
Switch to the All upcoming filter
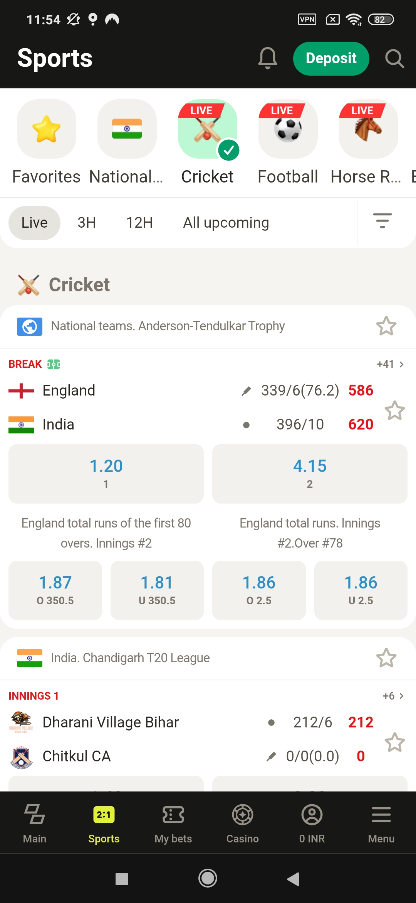226,223
